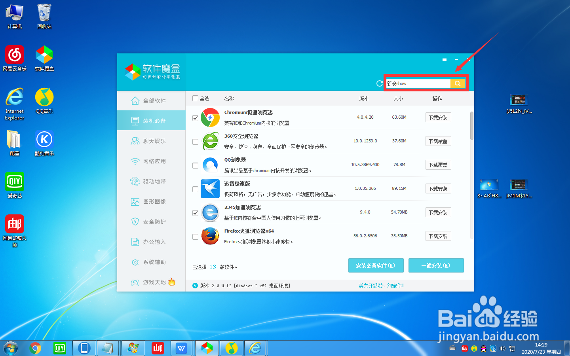Open 图形图像 sidebar category

[x=151, y=201]
